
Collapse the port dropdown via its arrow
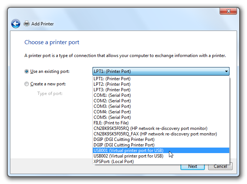click(226, 71)
